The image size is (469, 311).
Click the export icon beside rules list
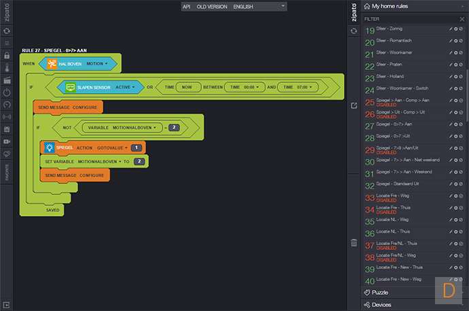pyautogui.click(x=353, y=105)
